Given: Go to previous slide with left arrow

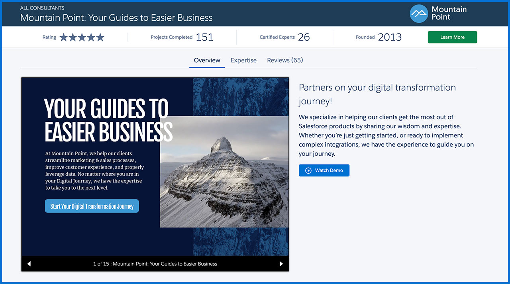Looking at the screenshot, I should pos(29,264).
